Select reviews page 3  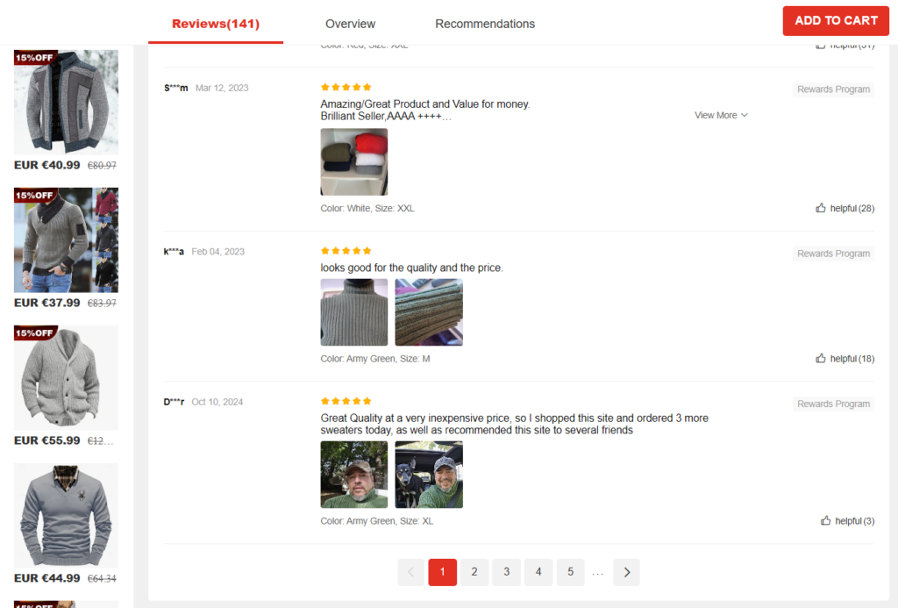tap(506, 572)
